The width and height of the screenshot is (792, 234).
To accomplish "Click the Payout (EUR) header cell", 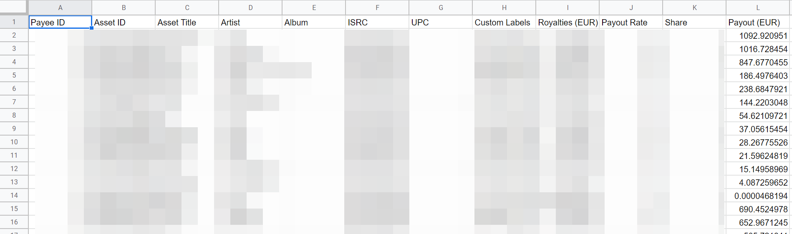I will pos(758,23).
